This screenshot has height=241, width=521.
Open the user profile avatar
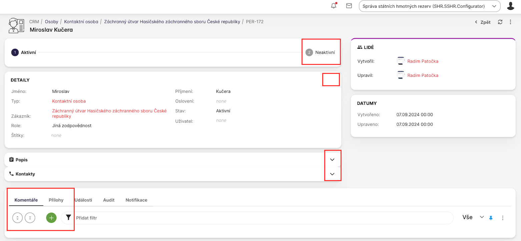[510, 6]
